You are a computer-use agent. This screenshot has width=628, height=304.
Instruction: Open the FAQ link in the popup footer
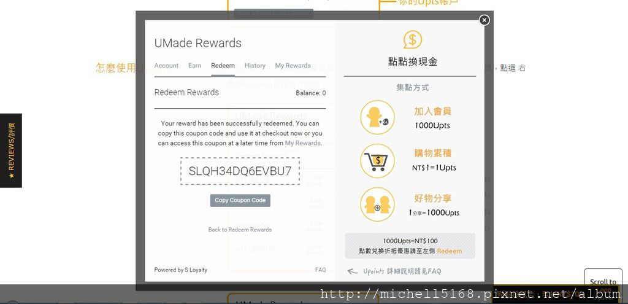(x=320, y=270)
